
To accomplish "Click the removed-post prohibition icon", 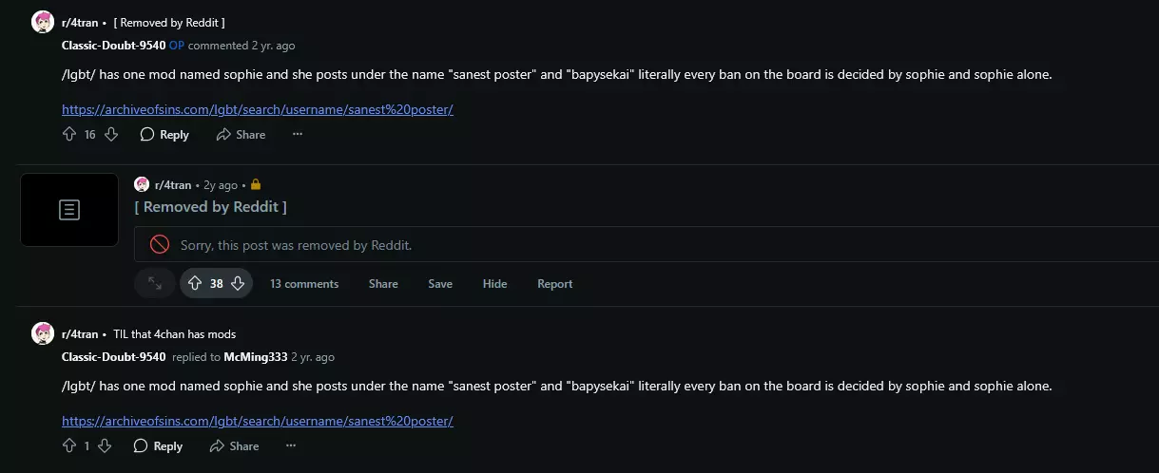I will click(x=160, y=245).
